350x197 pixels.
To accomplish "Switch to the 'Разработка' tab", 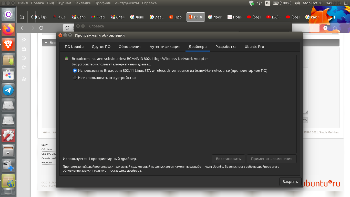I will point(226,47).
